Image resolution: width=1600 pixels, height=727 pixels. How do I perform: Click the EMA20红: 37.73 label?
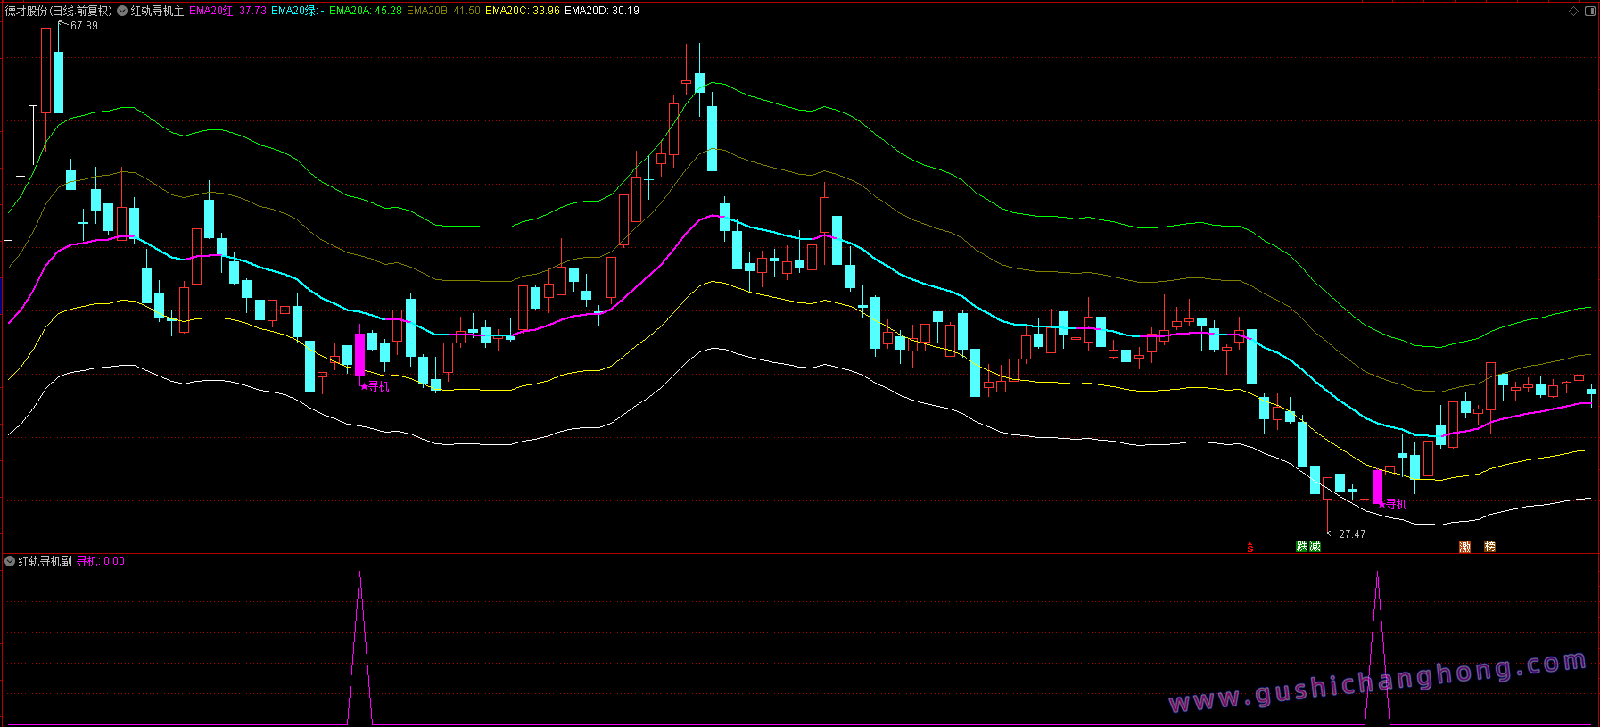click(x=227, y=12)
